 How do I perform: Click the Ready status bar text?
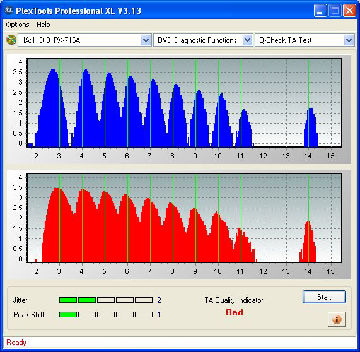coord(16,343)
